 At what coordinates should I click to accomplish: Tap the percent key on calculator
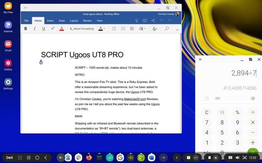[237, 112]
